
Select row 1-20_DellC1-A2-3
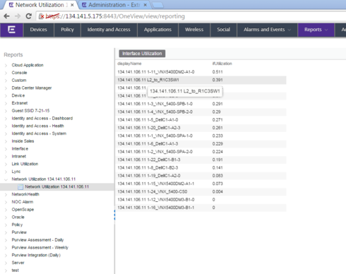201,128
